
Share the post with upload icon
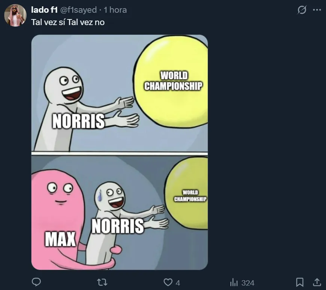pos(317,282)
